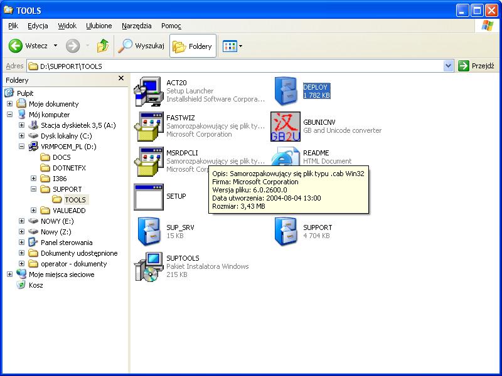Expand Panel sterowania node
This screenshot has height=376, width=502.
pos(21,243)
